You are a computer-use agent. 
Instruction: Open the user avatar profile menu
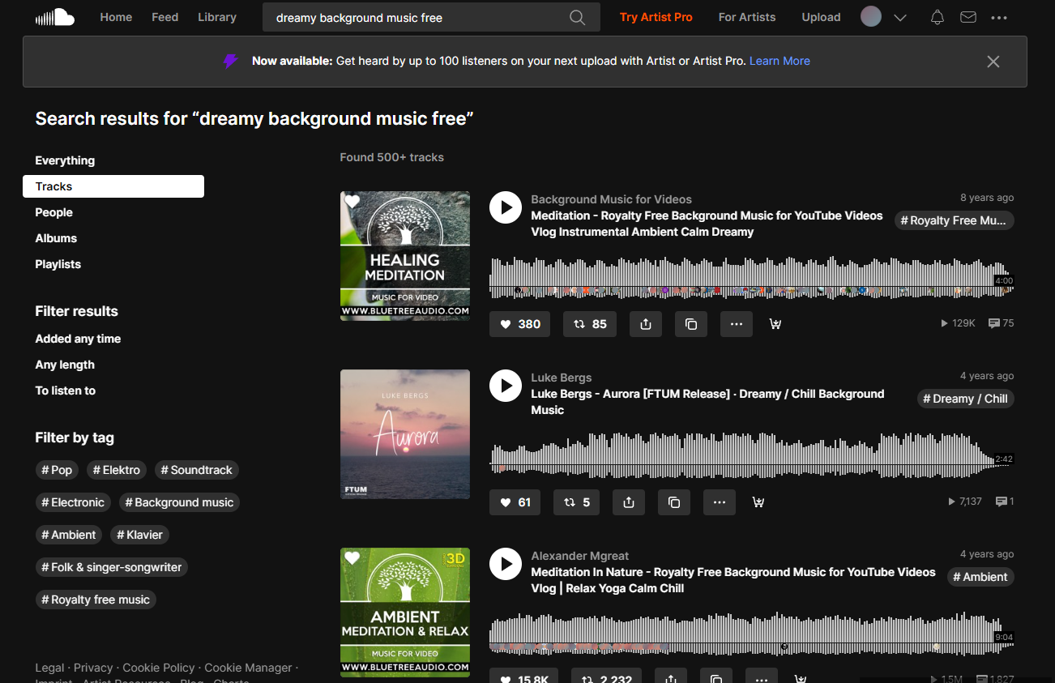click(x=871, y=17)
